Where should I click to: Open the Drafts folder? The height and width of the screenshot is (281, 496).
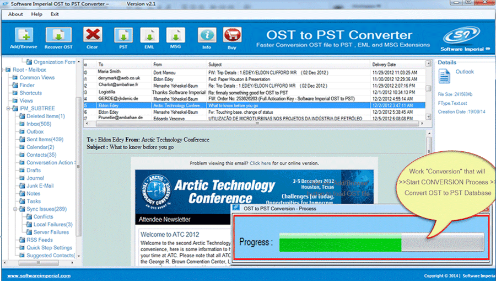click(34, 171)
